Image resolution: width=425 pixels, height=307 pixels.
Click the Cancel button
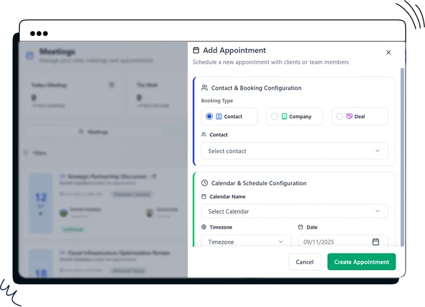[304, 262]
